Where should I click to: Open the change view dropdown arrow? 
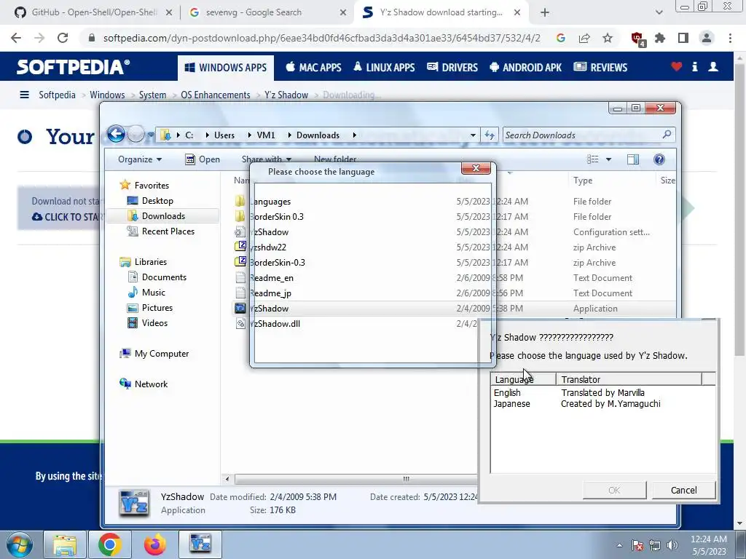[x=608, y=159]
